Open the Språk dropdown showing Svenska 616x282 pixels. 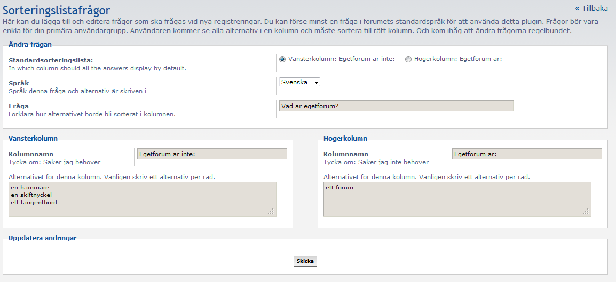coord(299,82)
